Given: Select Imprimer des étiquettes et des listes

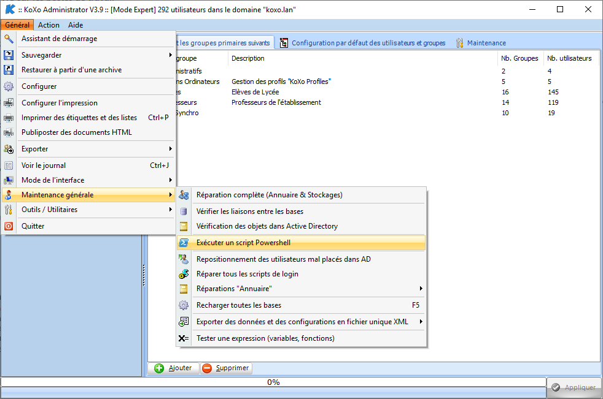Looking at the screenshot, I should point(88,118).
